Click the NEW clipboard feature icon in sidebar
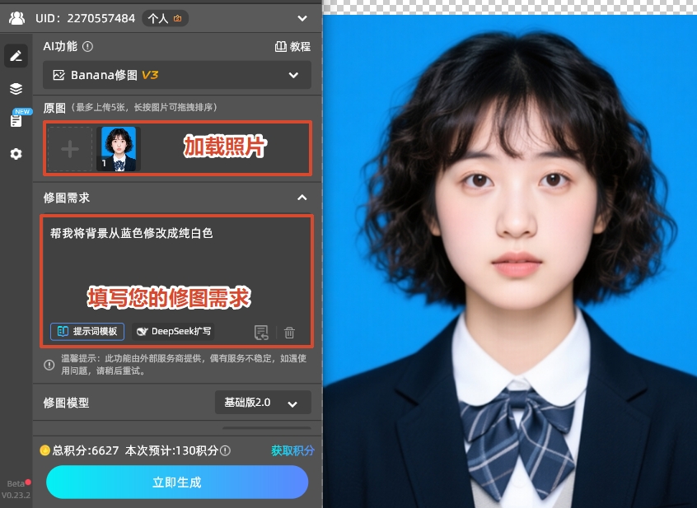Image resolution: width=697 pixels, height=508 pixels. (x=16, y=120)
